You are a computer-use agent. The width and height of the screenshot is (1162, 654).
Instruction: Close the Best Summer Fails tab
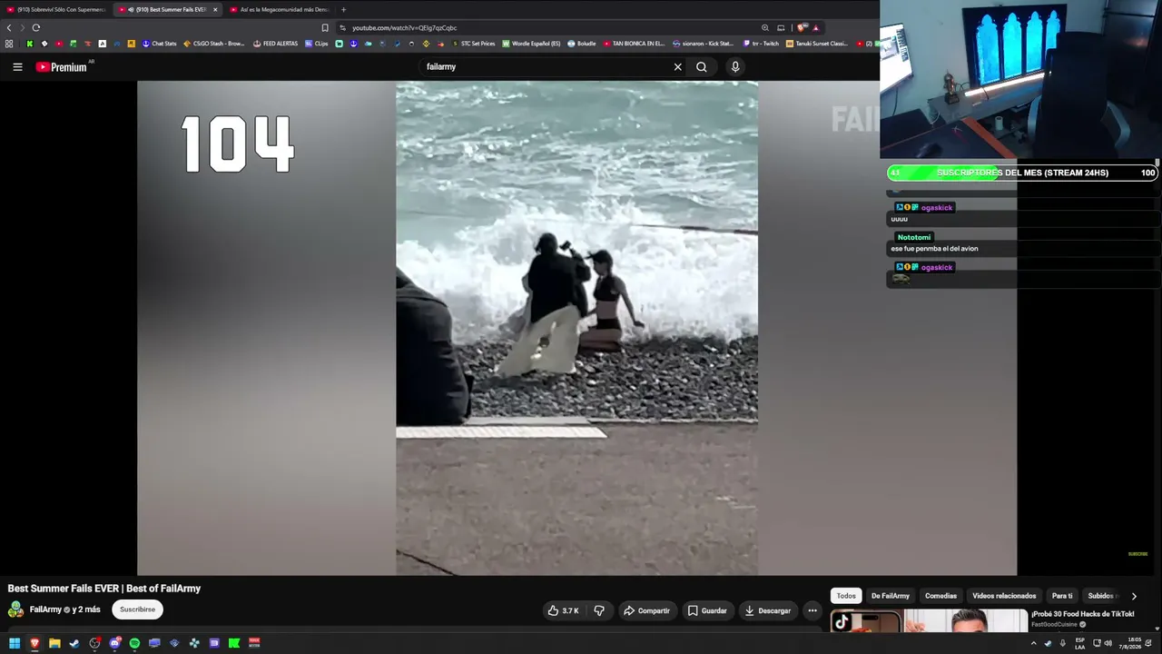pos(215,9)
